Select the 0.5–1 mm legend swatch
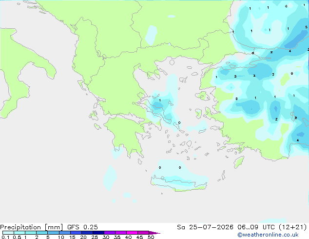Image resolution: width=309 pixels, height=239 pixels. click(x=19, y=233)
